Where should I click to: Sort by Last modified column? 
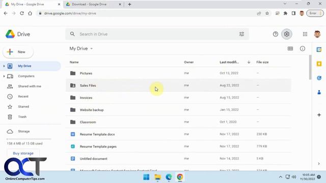(229, 62)
